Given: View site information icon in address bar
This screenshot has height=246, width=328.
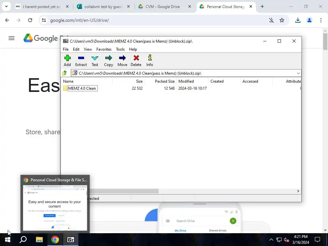Looking at the screenshot, I should click(44, 20).
